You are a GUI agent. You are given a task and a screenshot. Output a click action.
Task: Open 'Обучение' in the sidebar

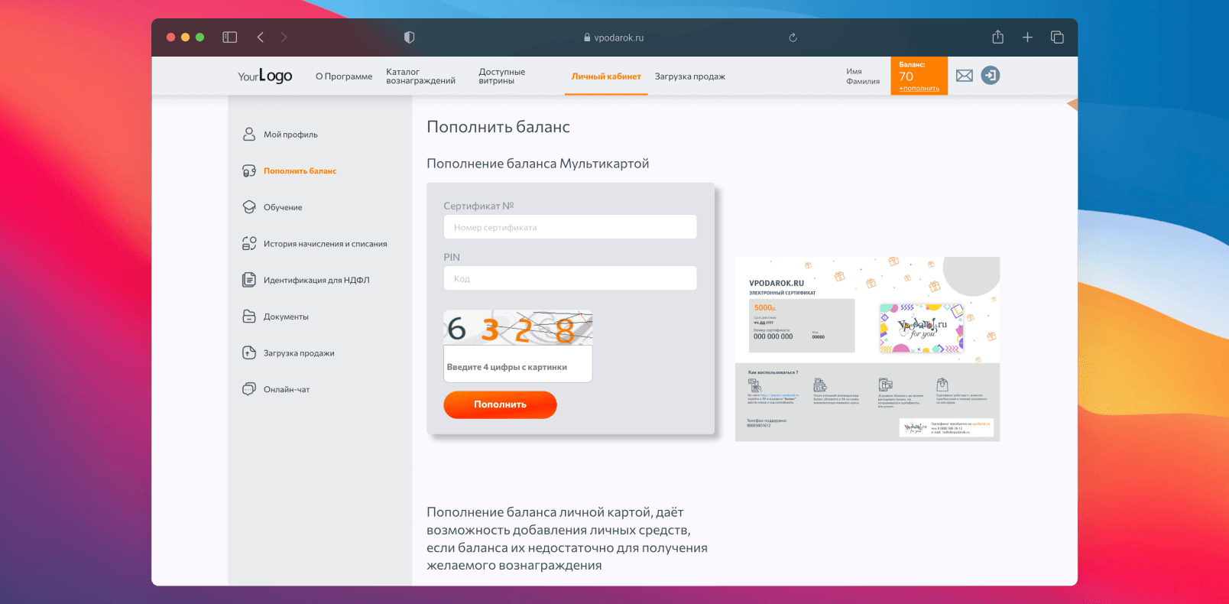click(x=283, y=207)
